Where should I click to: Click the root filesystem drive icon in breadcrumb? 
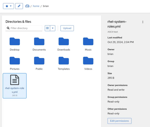[x=27, y=6]
